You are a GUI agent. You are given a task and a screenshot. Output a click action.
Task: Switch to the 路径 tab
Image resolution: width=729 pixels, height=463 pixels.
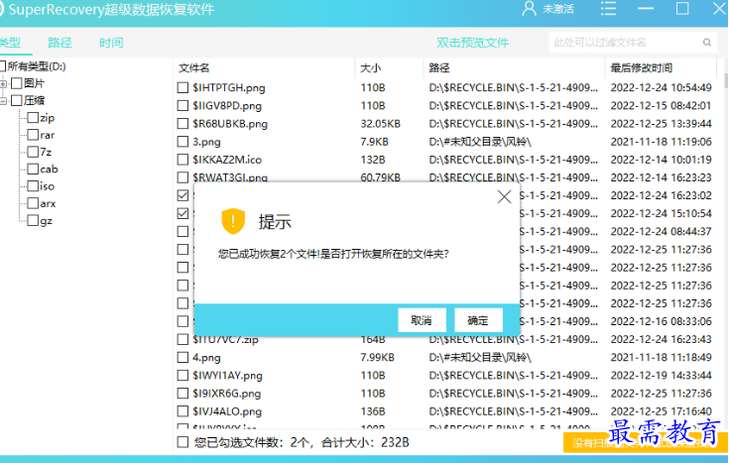click(60, 43)
